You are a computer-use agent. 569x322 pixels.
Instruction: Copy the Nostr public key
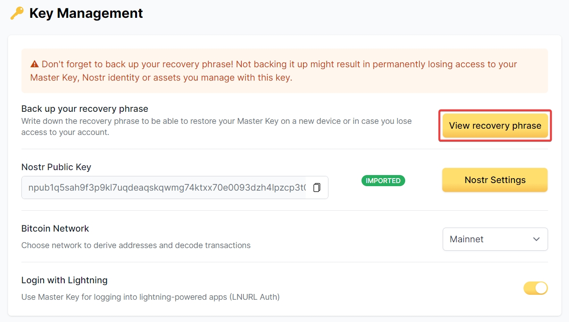(x=317, y=187)
